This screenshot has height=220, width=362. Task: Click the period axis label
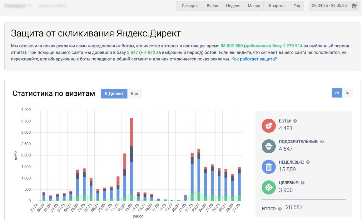tap(138, 216)
